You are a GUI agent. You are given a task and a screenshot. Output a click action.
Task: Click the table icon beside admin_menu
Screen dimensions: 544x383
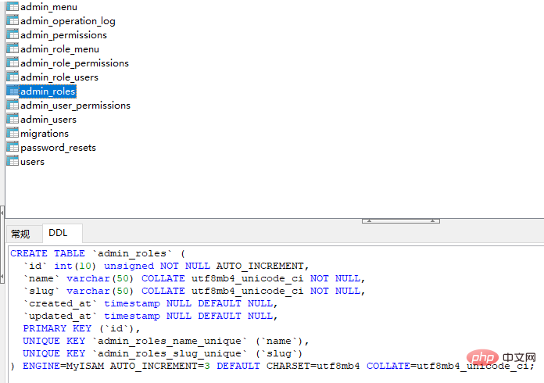[13, 7]
